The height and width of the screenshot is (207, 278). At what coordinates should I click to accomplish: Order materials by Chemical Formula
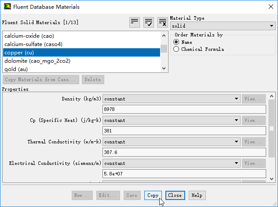176,49
